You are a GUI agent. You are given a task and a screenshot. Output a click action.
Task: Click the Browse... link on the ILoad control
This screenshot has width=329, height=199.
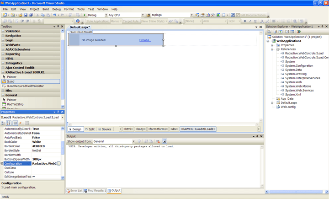(145, 40)
